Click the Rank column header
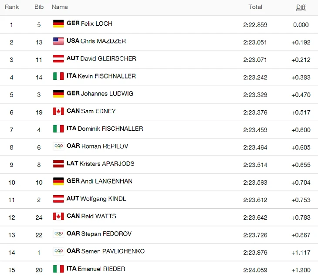The width and height of the screenshot is (318, 278). pyautogui.click(x=12, y=7)
